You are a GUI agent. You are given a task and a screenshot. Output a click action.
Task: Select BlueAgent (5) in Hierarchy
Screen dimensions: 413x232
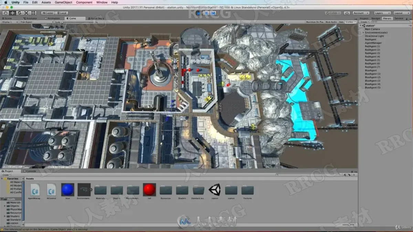373,88
